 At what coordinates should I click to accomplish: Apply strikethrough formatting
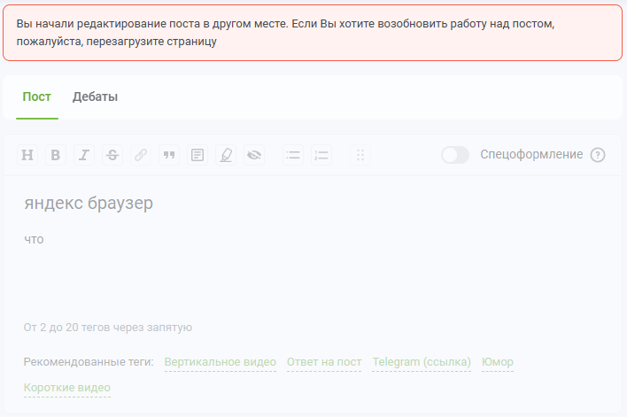tap(112, 155)
